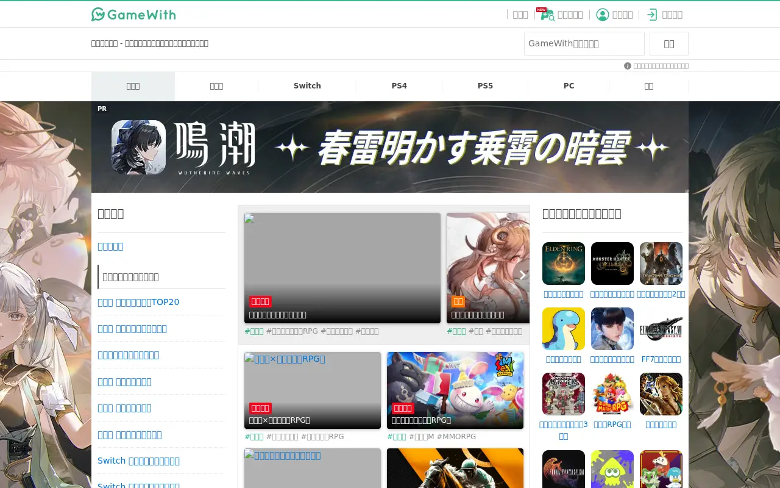
Task: Open the Monster Hunter Wilds game icon
Action: [612, 264]
